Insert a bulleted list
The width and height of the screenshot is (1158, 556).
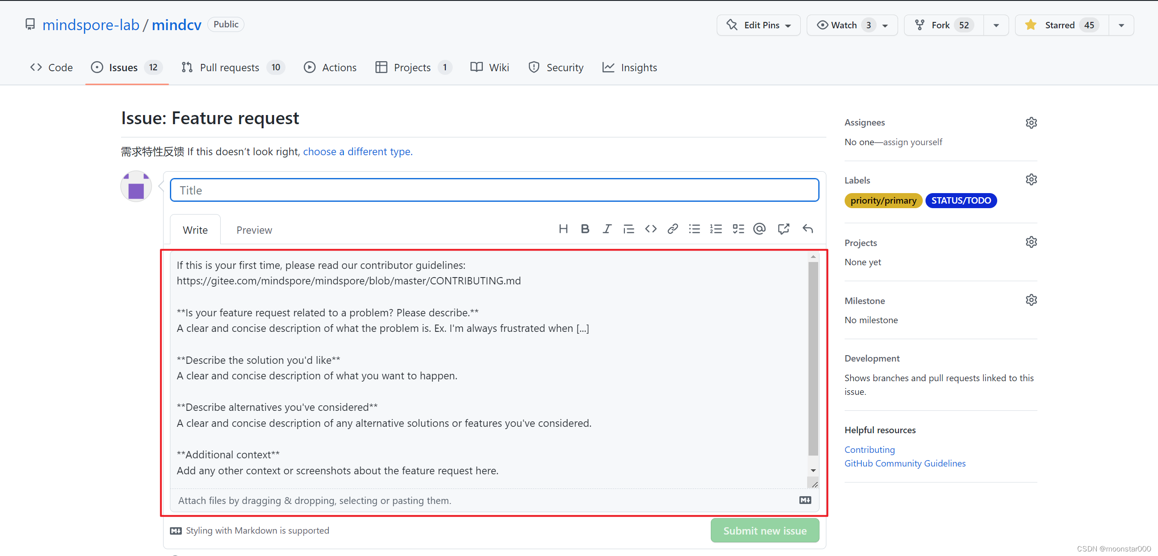[x=694, y=229]
